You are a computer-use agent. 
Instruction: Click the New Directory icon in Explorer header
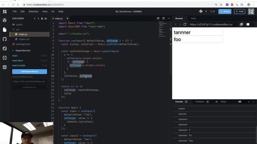click(46, 19)
